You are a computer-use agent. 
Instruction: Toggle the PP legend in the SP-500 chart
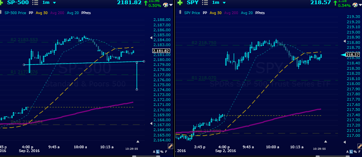(31, 13)
